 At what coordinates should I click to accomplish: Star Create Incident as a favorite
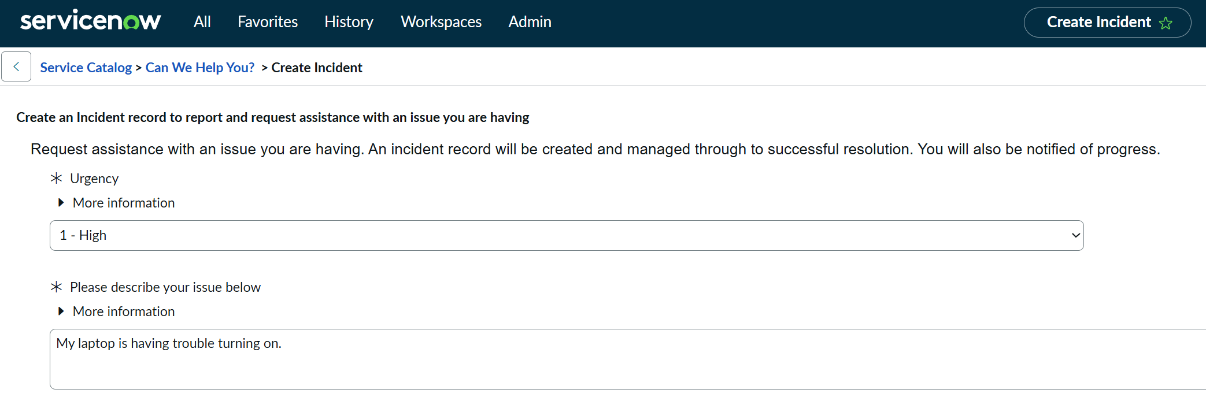click(x=1166, y=23)
